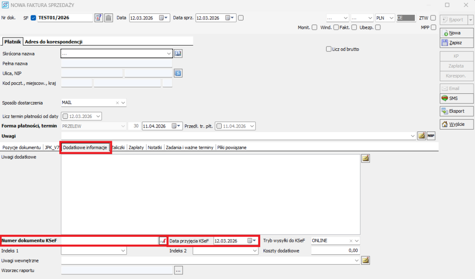Switch to the Pozycje dokumentu tab
This screenshot has width=475, height=279.
22,147
